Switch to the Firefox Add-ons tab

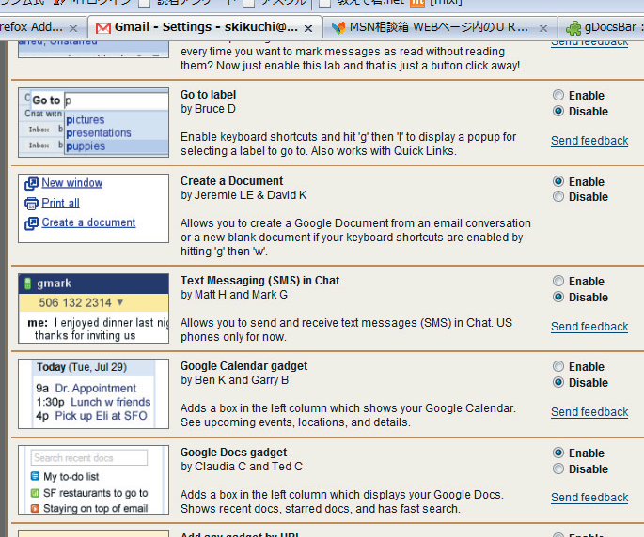(41, 27)
